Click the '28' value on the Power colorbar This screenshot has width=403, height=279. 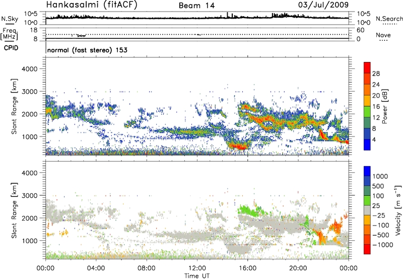click(376, 74)
